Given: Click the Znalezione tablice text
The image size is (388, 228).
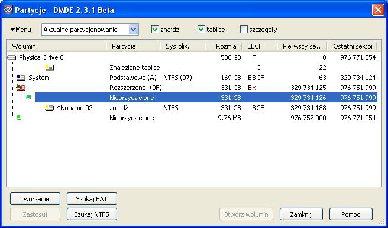Looking at the screenshot, I should point(135,68).
